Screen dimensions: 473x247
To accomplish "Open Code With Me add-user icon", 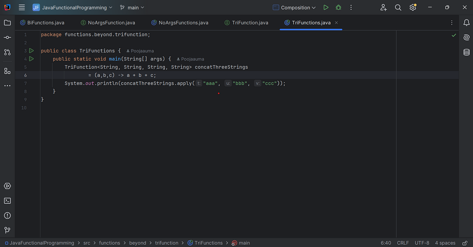I will 383,7.
